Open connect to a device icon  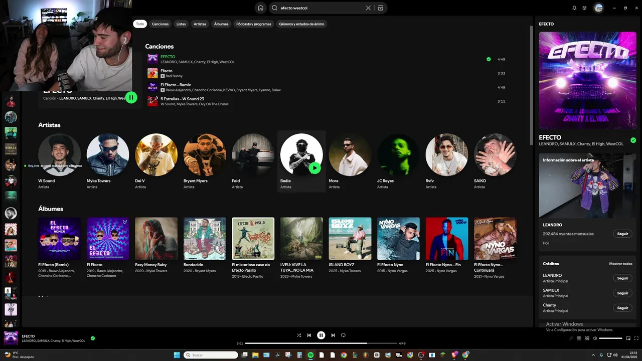point(587,338)
